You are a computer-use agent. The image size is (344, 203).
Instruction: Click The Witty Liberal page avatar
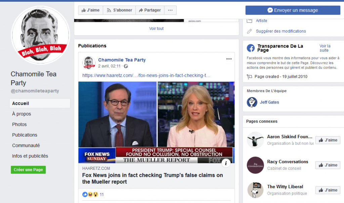255,190
